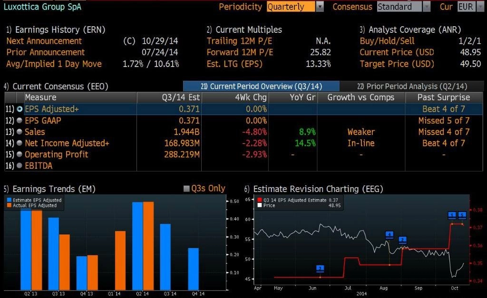Image resolution: width=487 pixels, height=298 pixels.
Task: Click the Buy/Hold/Sell value 1/2/1
Action: tap(469, 41)
